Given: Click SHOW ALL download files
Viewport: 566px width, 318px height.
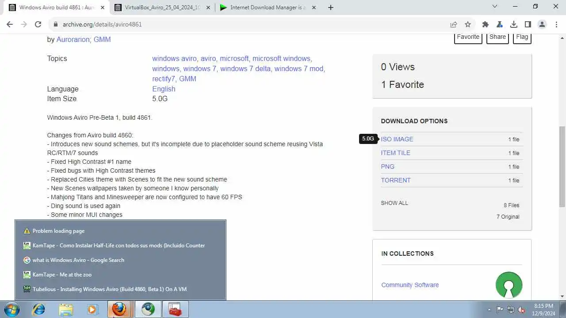Looking at the screenshot, I should pos(394,203).
